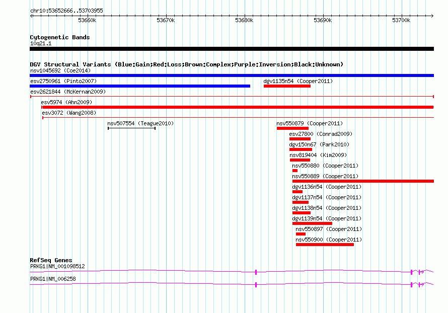This screenshot has width=448, height=313.
Task: Click the red nsv819404 loss bar
Action: click(300, 160)
